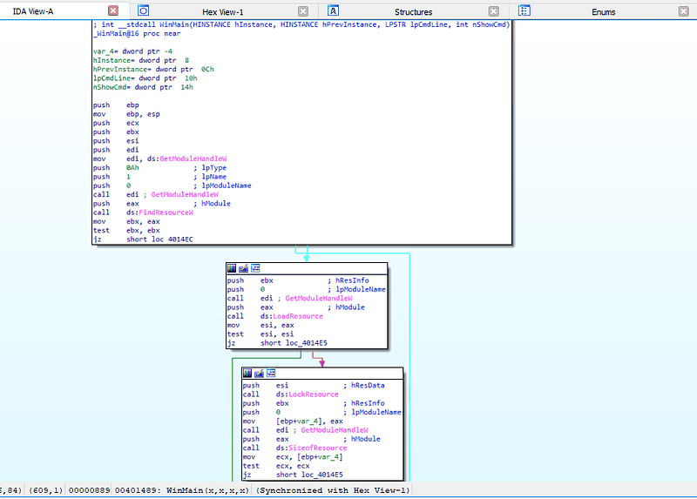This screenshot has height=499, width=697.
Task: Jump to loc_4014EC in the jz line
Action: coord(172,239)
